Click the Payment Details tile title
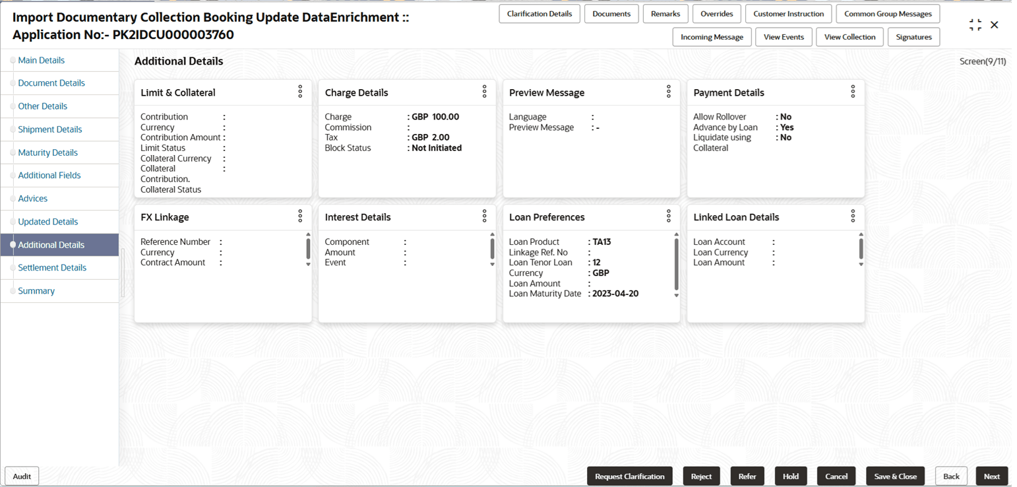This screenshot has height=487, width=1017. tap(729, 93)
